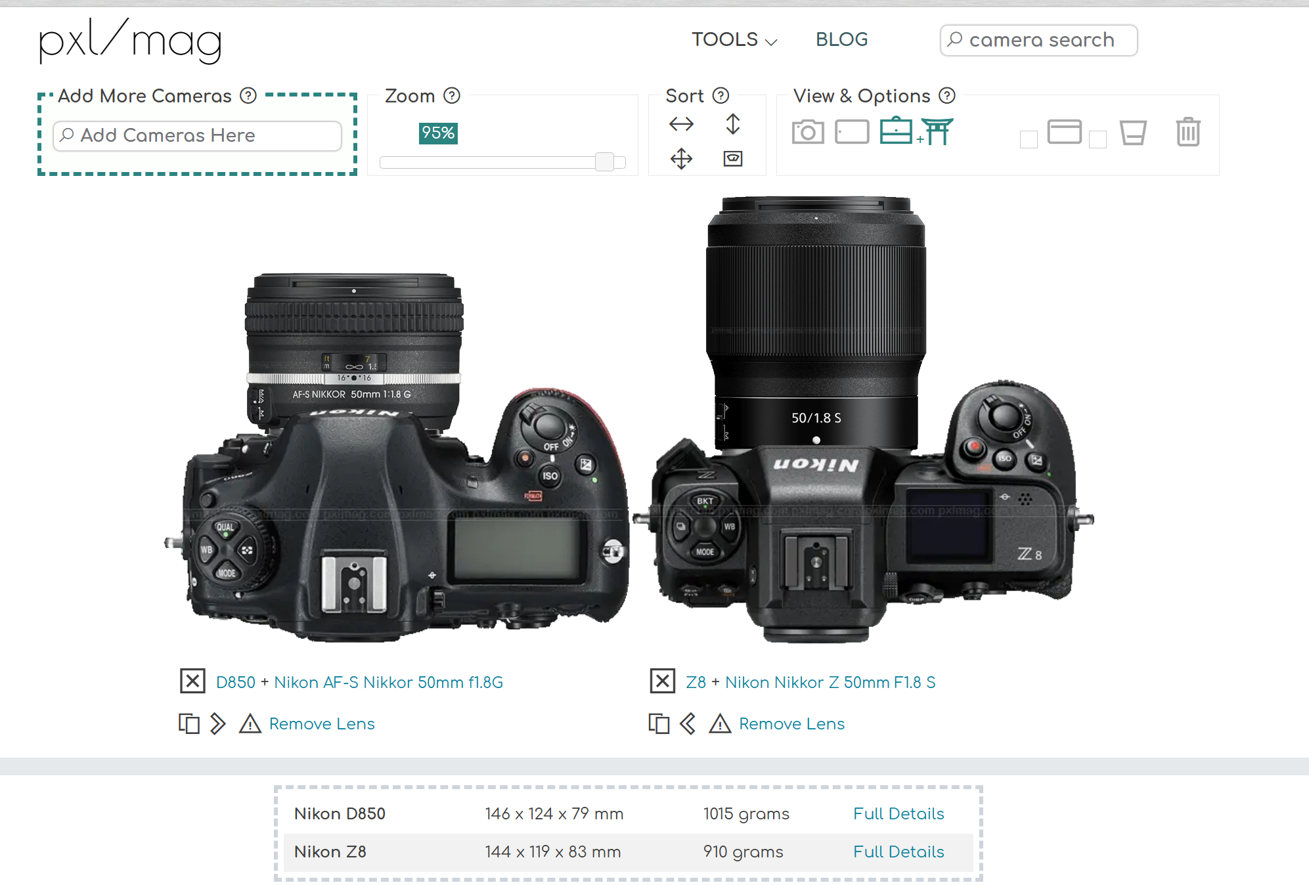The height and width of the screenshot is (885, 1309).
Task: Sort cameras by width (horizontal arrow)
Action: [681, 124]
